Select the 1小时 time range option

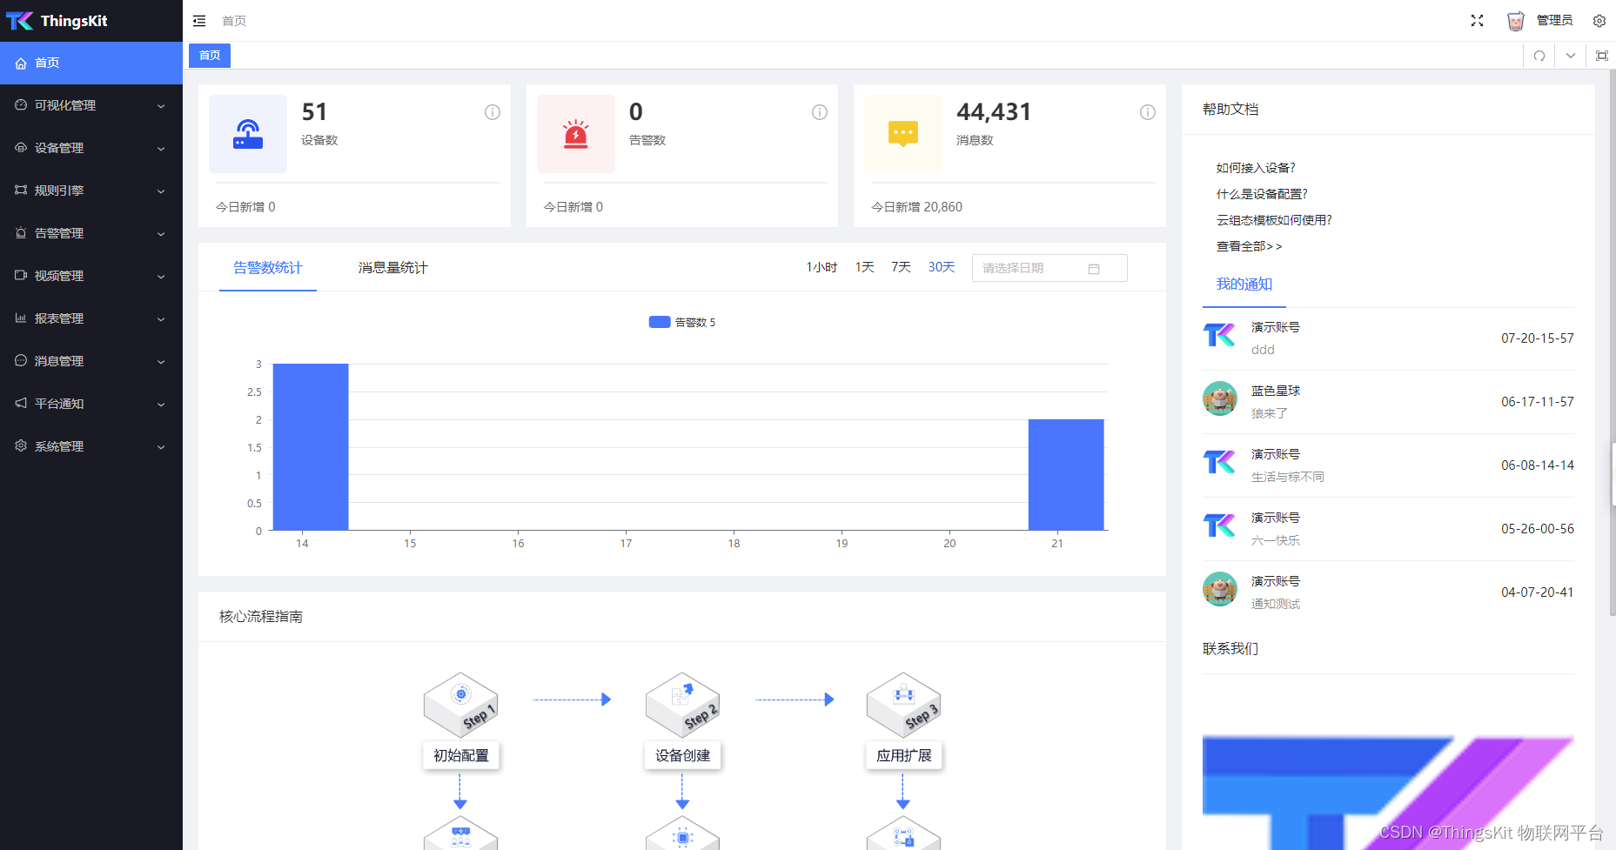(821, 267)
